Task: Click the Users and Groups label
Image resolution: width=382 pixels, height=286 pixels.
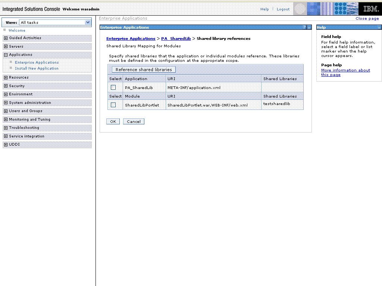Action: (x=26, y=111)
